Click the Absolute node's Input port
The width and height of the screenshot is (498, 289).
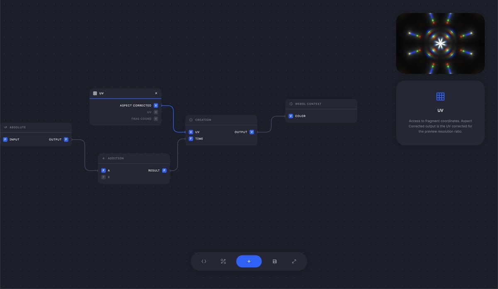5,139
